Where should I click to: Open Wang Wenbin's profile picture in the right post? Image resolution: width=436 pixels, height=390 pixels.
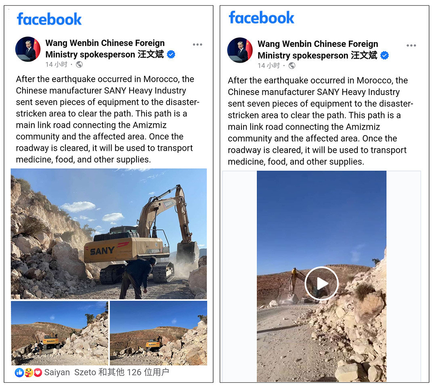pos(240,50)
